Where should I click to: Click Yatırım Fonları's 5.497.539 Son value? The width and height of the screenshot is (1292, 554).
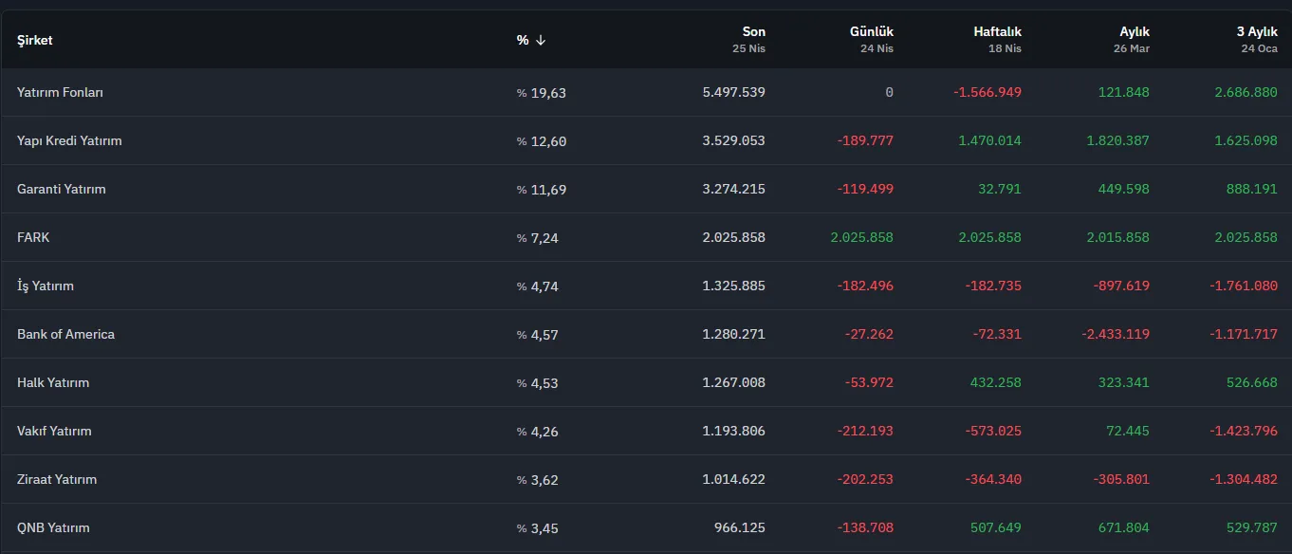[733, 92]
